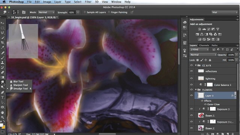240x135 pixels.
Task: Select the Hand tool
Action: pos(3,112)
